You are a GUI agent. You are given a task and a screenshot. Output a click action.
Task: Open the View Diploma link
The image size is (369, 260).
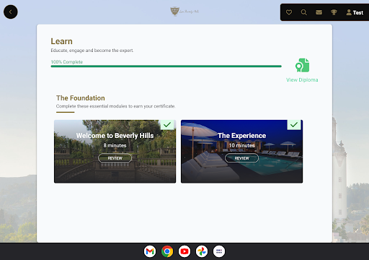coord(302,79)
